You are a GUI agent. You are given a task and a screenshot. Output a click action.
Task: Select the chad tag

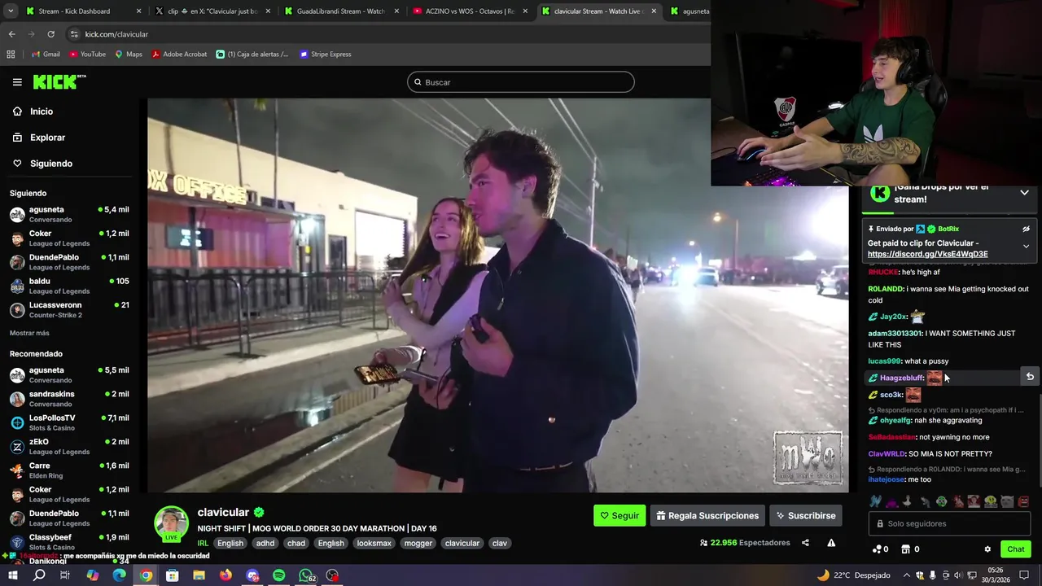[296, 543]
